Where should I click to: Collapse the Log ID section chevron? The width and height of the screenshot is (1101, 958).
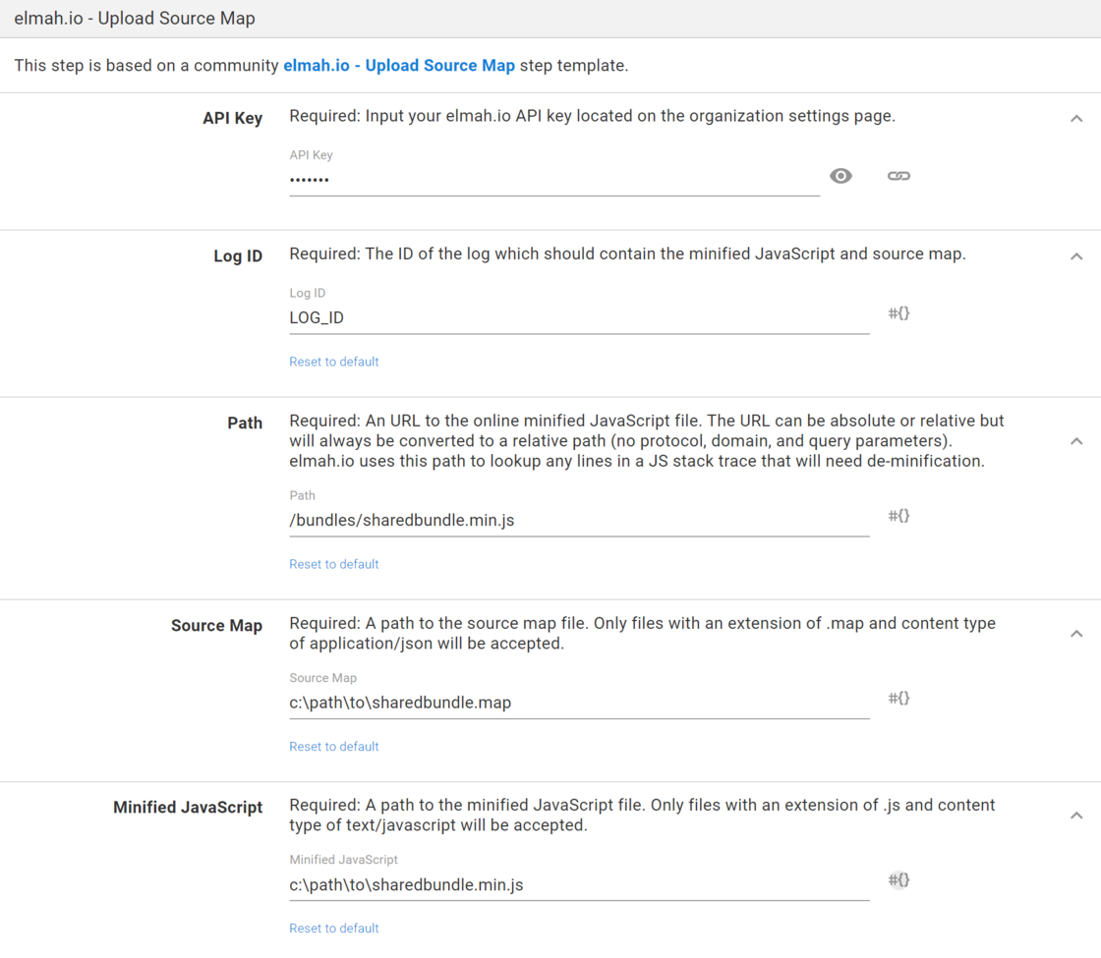[1076, 256]
